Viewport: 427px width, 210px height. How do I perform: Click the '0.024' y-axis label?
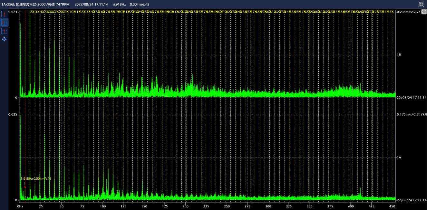[x=13, y=12]
